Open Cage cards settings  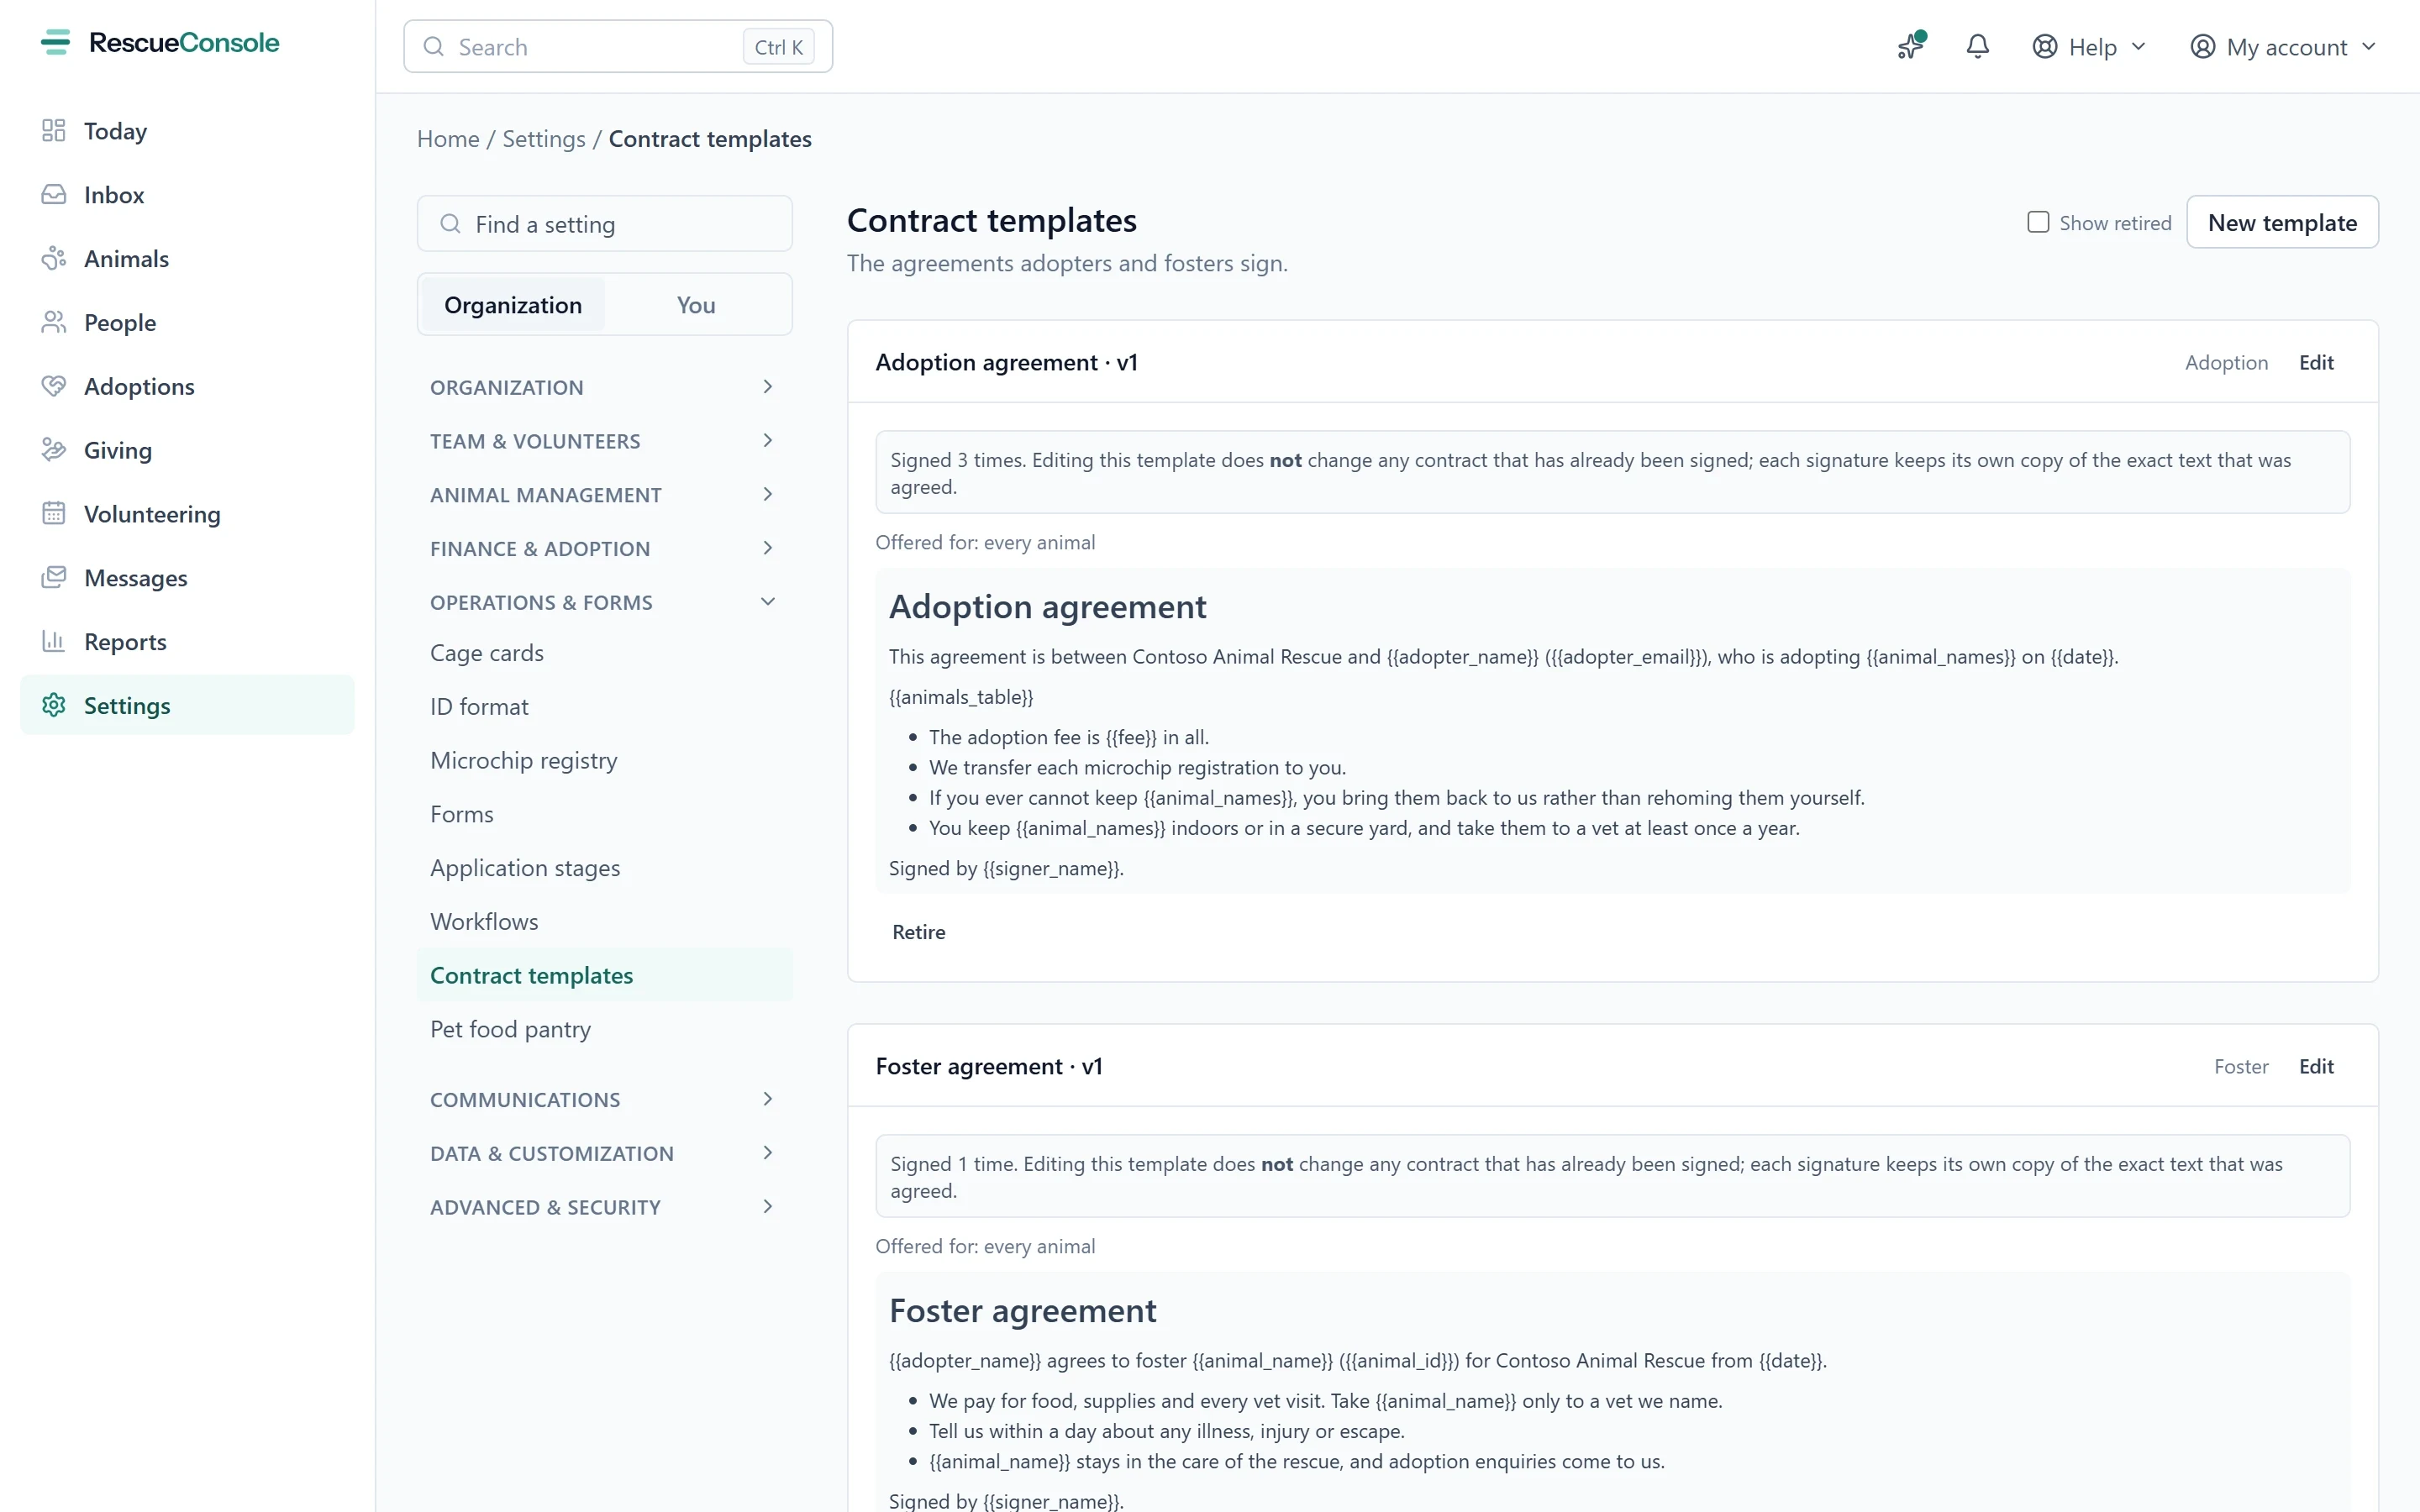(x=604, y=653)
